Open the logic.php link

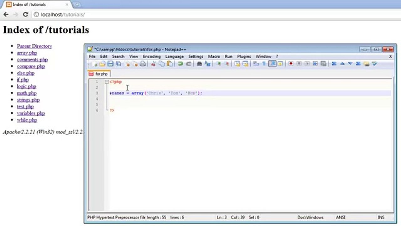click(27, 87)
